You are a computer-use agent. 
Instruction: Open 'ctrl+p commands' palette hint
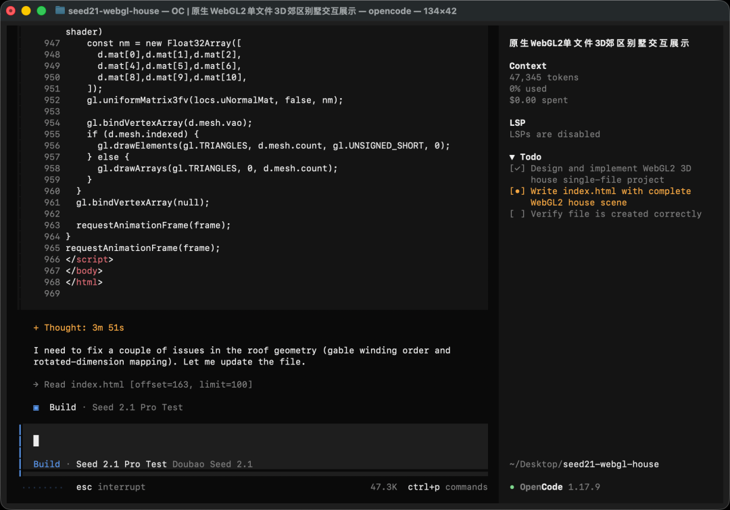(x=447, y=487)
